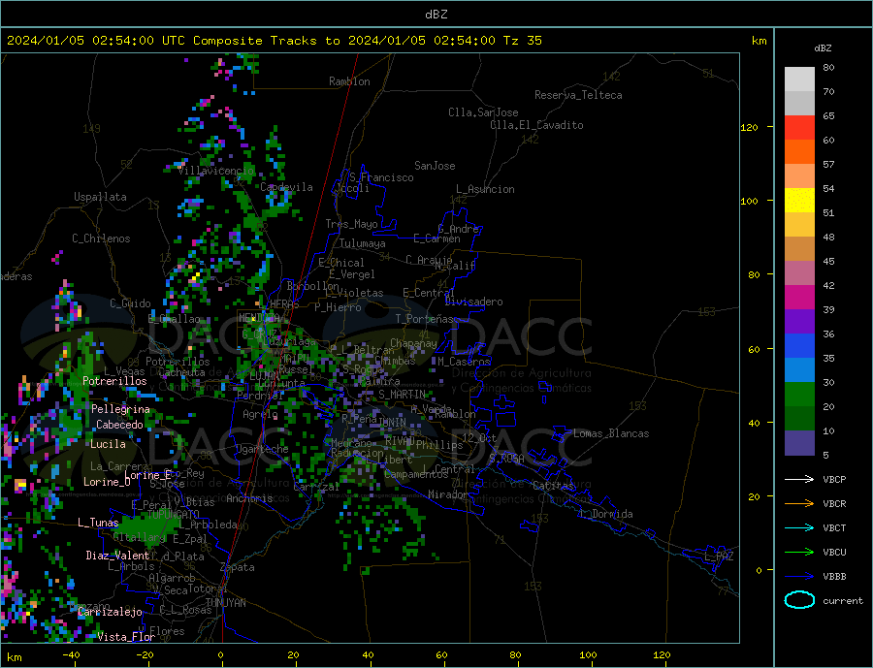
Task: Click the 100 tick on bottom axis
Action: 588,654
